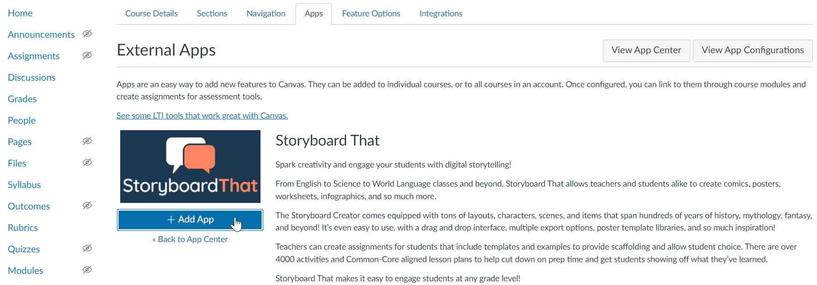Go to Files in the sidebar

point(17,163)
